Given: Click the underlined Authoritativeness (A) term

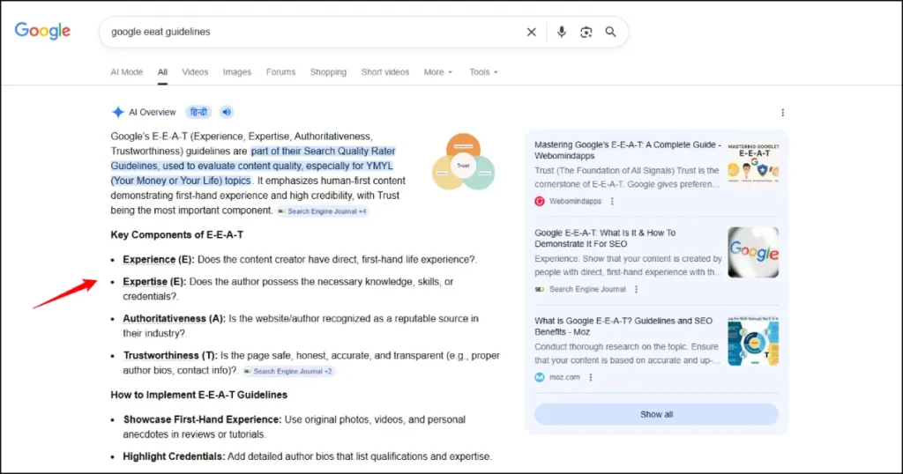Looking at the screenshot, I should (x=174, y=318).
